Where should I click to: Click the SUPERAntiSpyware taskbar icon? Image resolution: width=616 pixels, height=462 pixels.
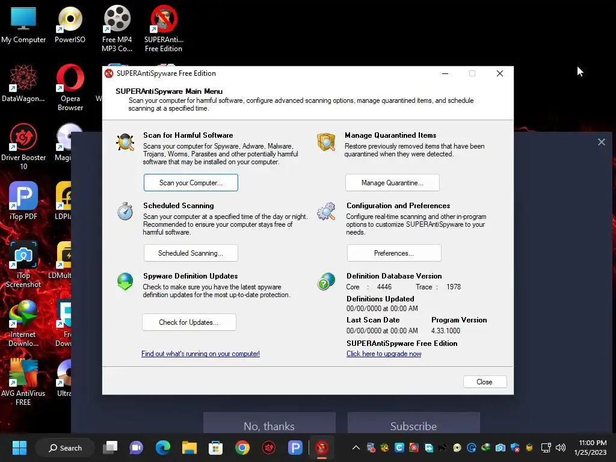click(322, 448)
